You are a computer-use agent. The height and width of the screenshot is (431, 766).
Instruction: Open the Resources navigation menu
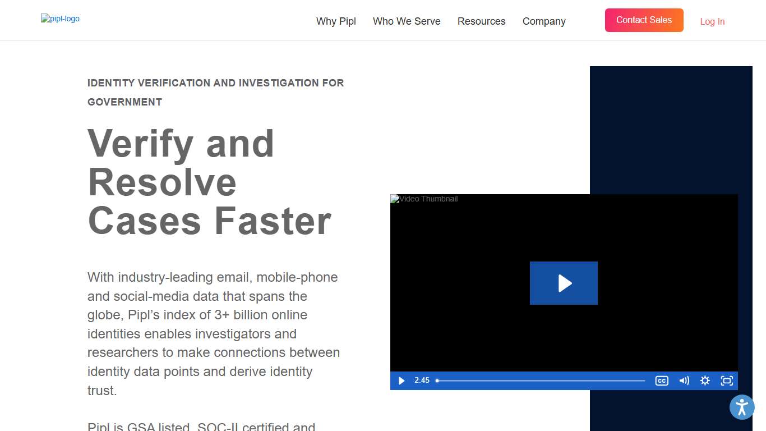click(x=481, y=21)
